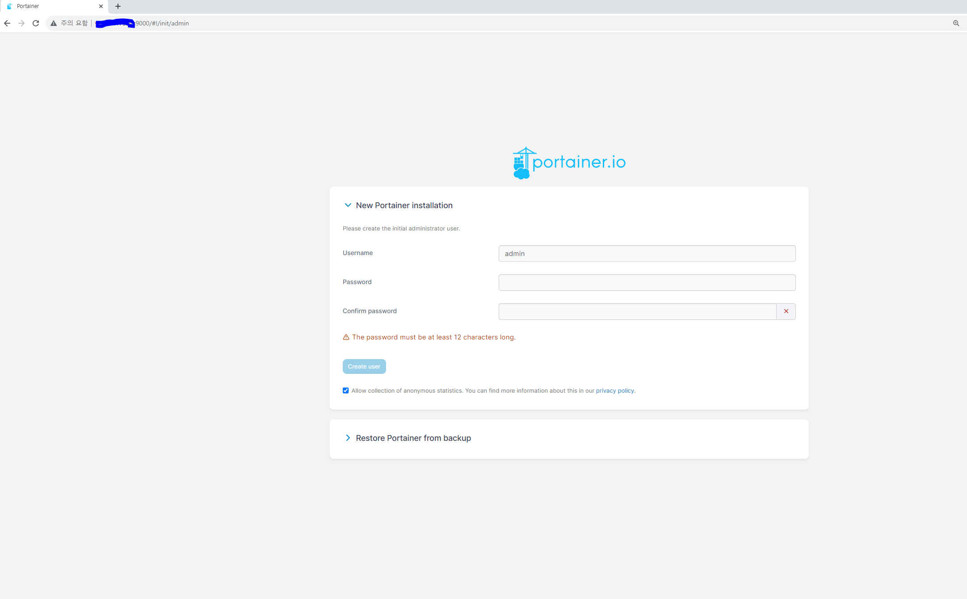This screenshot has width=967, height=599.
Task: Open a new browser tab
Action: tap(118, 6)
